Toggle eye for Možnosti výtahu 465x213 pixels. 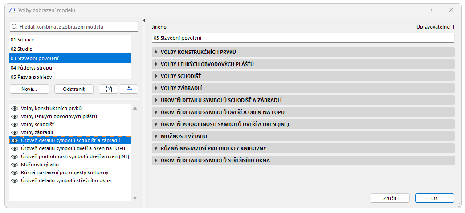click(x=15, y=164)
